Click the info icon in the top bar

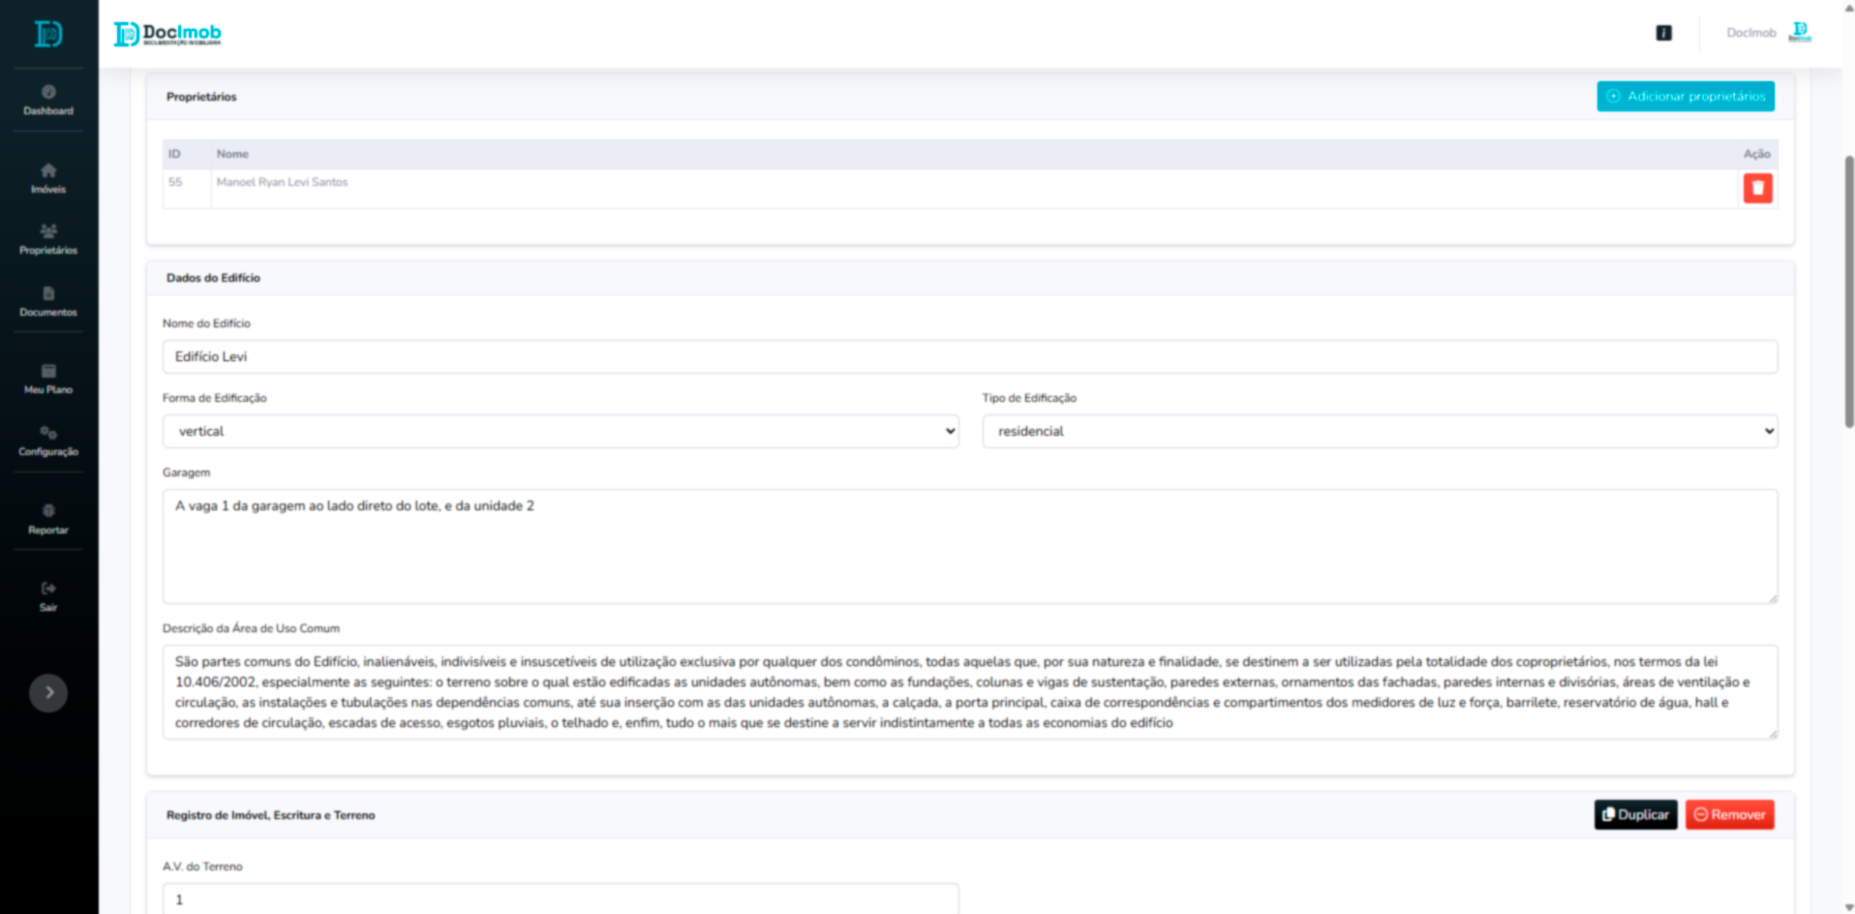coord(1663,33)
